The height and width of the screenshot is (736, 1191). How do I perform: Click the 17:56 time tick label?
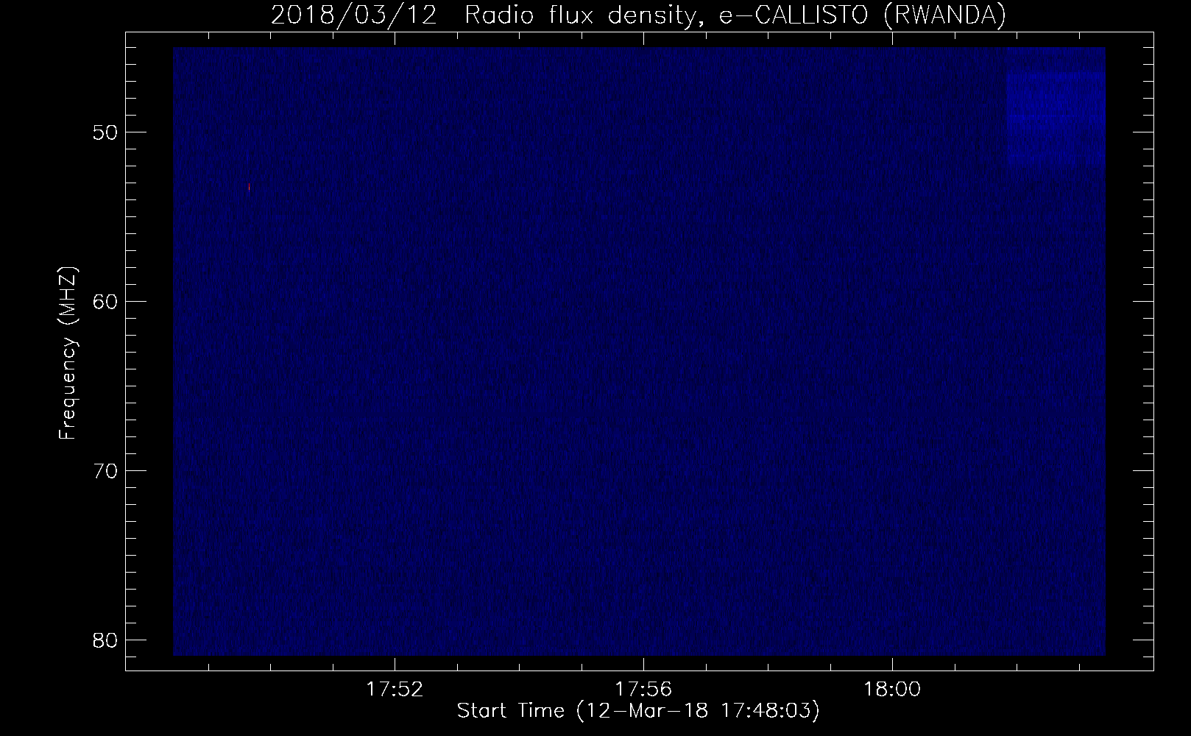[644, 690]
